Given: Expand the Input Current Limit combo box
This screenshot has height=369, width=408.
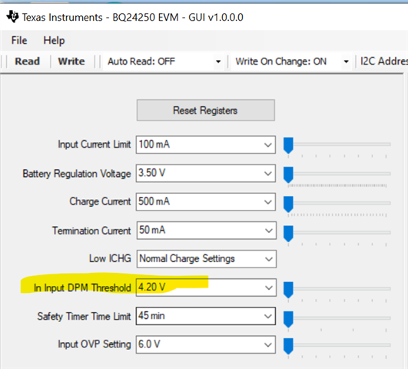Looking at the screenshot, I should pos(206,145).
